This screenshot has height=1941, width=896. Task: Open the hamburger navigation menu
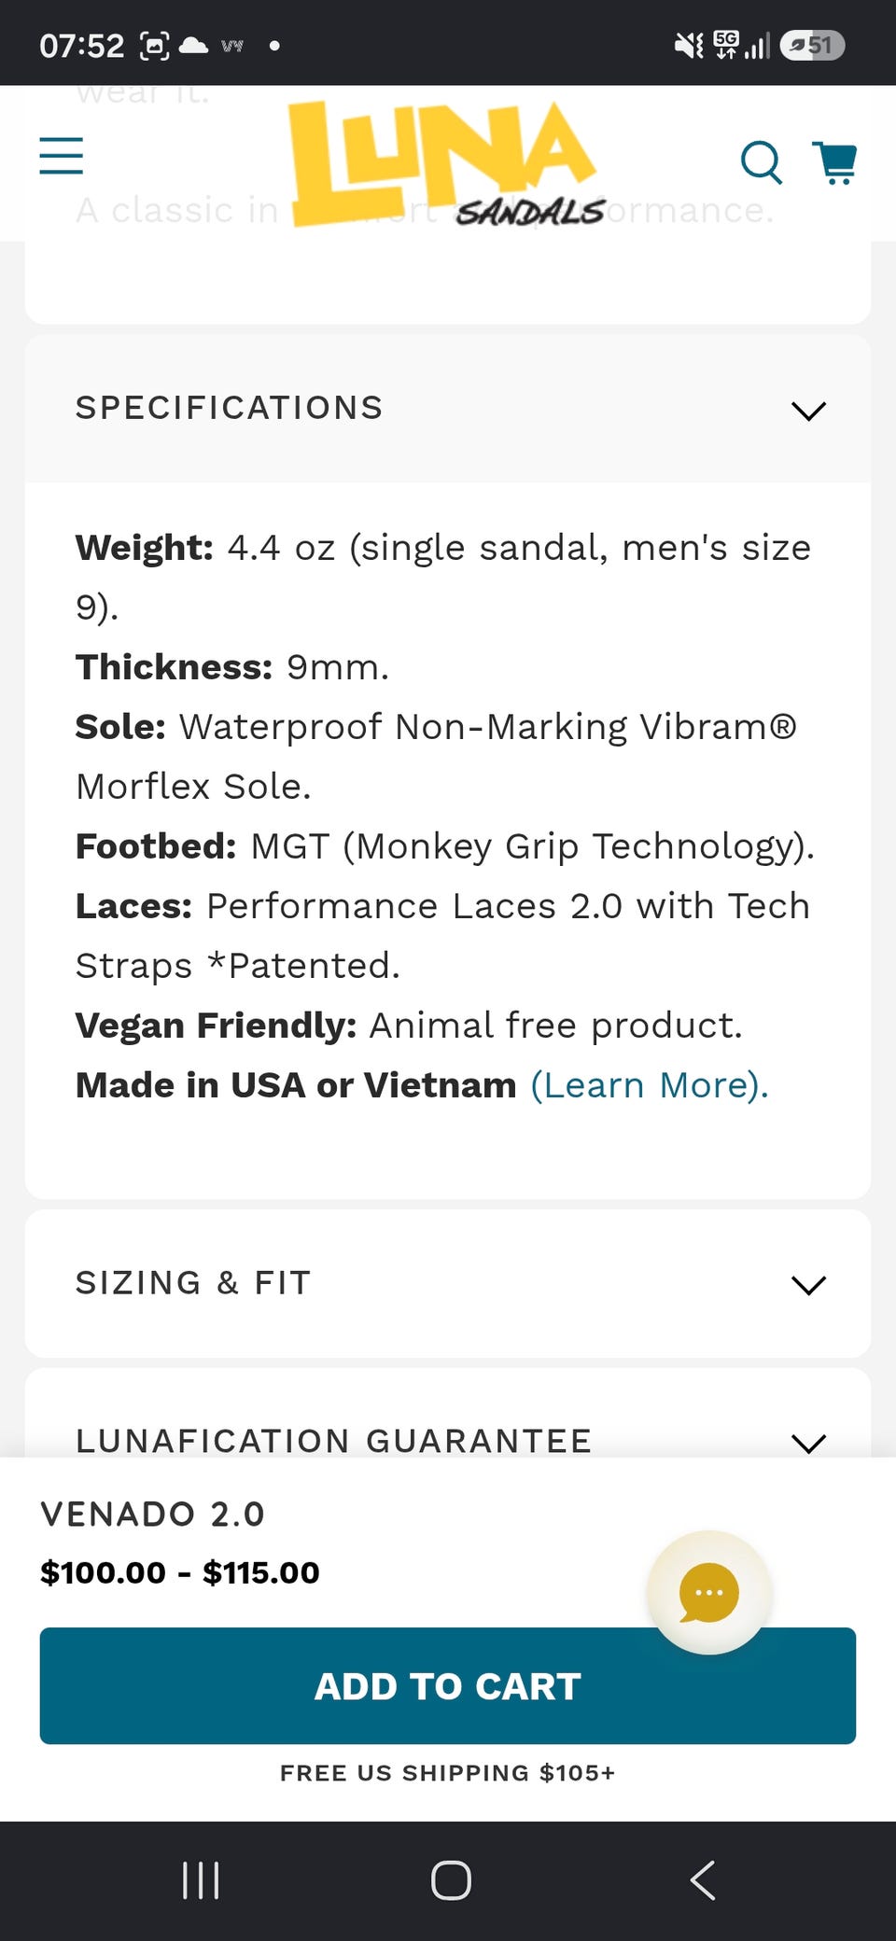[x=62, y=156]
